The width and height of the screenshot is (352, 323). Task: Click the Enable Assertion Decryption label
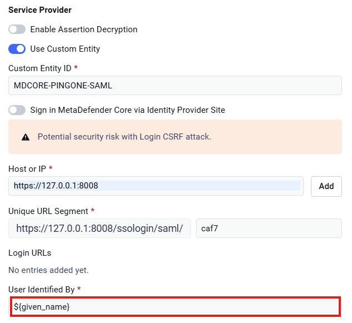pyautogui.click(x=84, y=29)
